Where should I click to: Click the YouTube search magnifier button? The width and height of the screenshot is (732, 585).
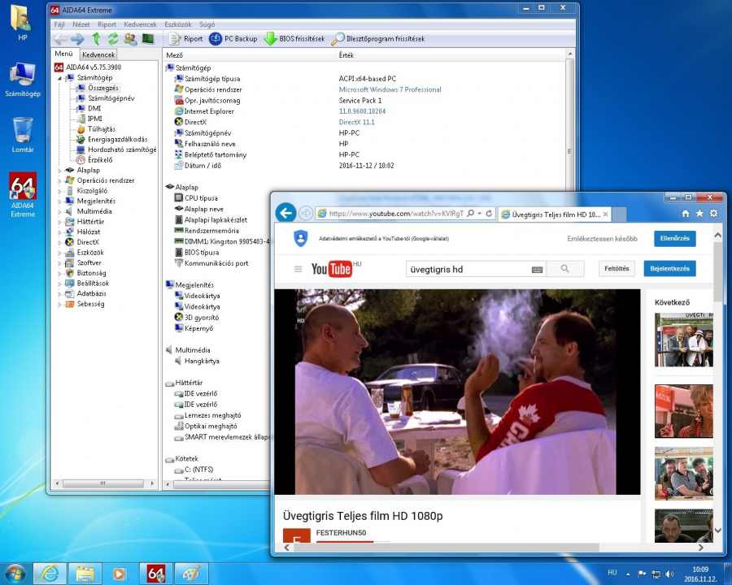click(565, 269)
